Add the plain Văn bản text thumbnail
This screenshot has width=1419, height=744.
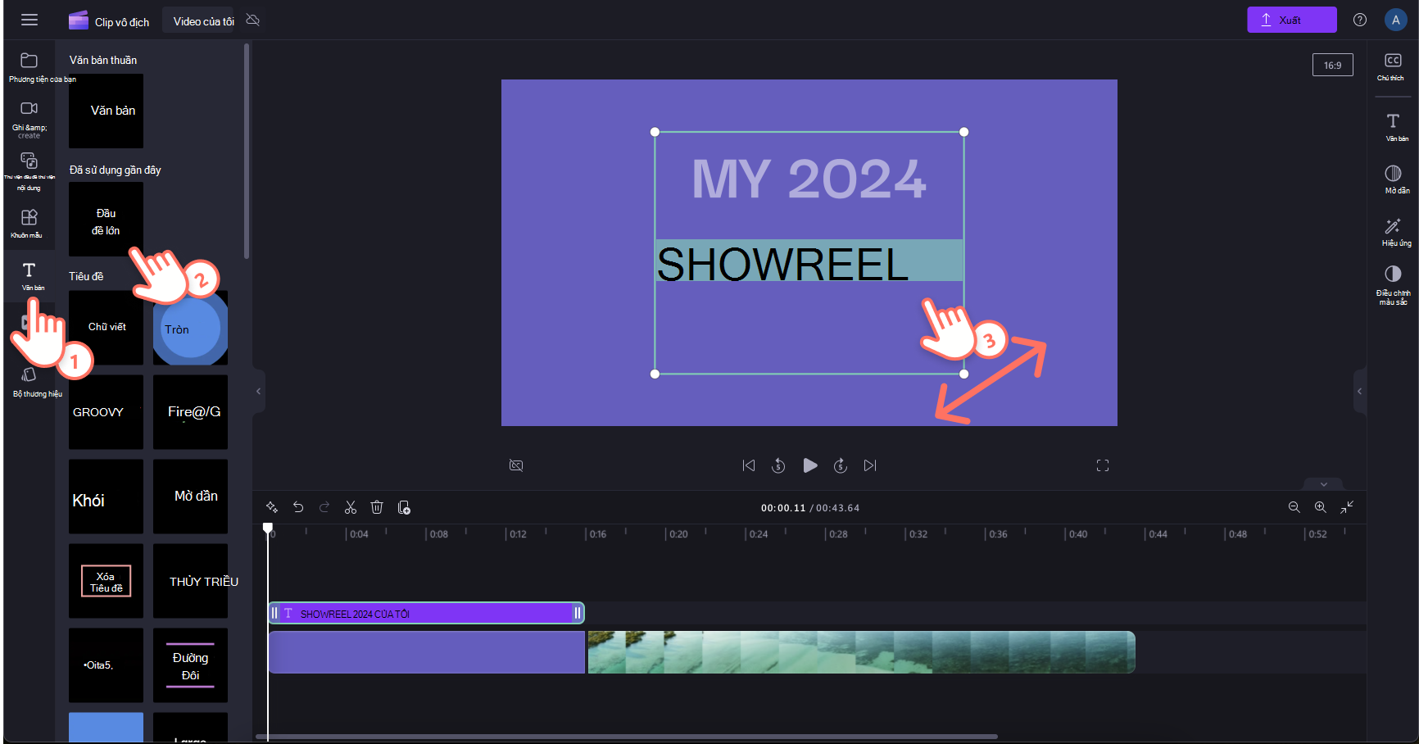point(106,111)
